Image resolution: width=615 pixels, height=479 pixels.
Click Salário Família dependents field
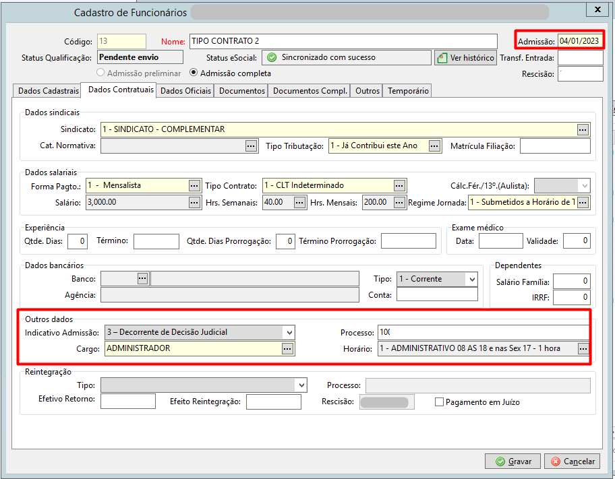pyautogui.click(x=571, y=281)
